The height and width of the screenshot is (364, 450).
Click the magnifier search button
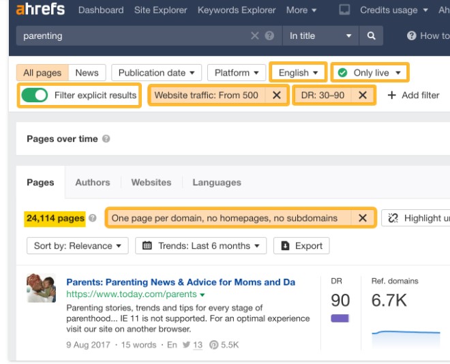[x=371, y=36]
